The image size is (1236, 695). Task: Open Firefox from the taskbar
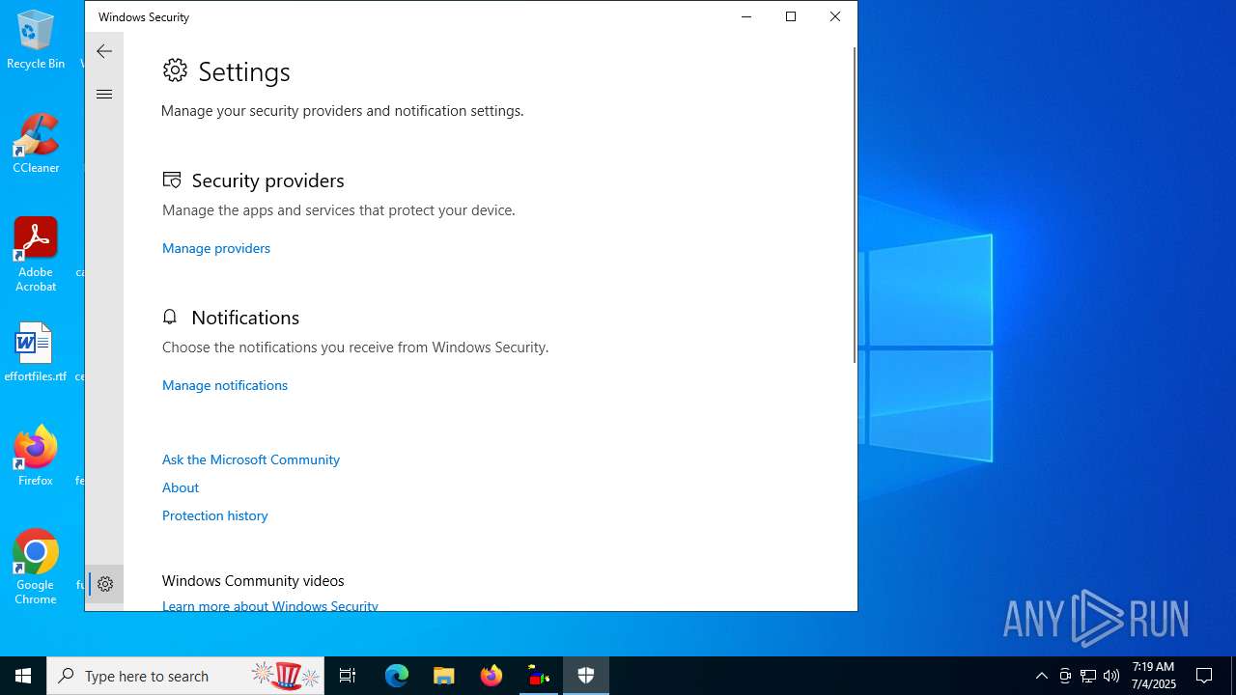[492, 676]
